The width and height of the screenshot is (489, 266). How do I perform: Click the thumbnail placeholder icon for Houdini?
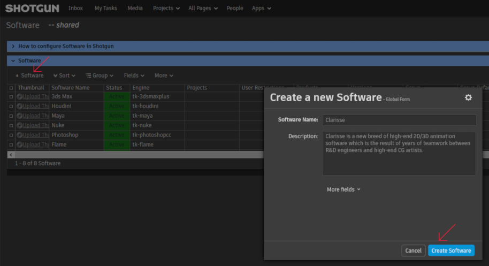click(x=19, y=106)
